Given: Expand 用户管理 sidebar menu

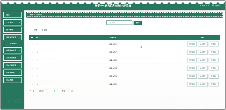Looking at the screenshot, I should (x=13, y=30).
